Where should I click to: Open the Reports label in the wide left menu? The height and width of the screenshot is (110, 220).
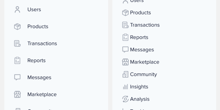pos(36,61)
